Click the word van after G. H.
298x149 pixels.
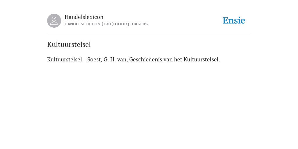point(122,60)
